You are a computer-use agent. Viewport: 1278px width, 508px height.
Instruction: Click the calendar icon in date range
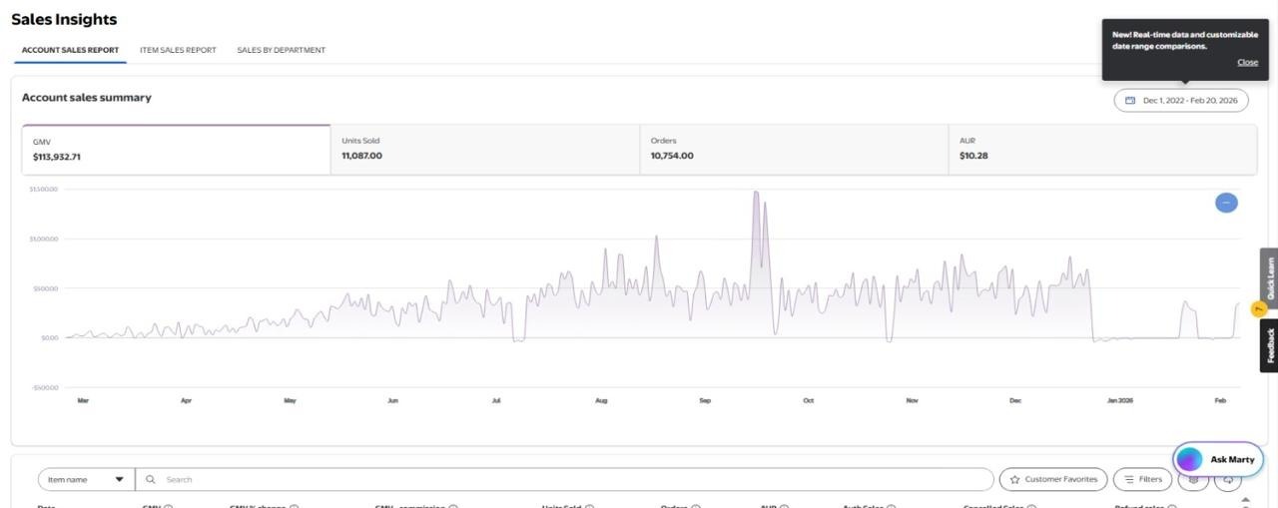tap(1130, 101)
